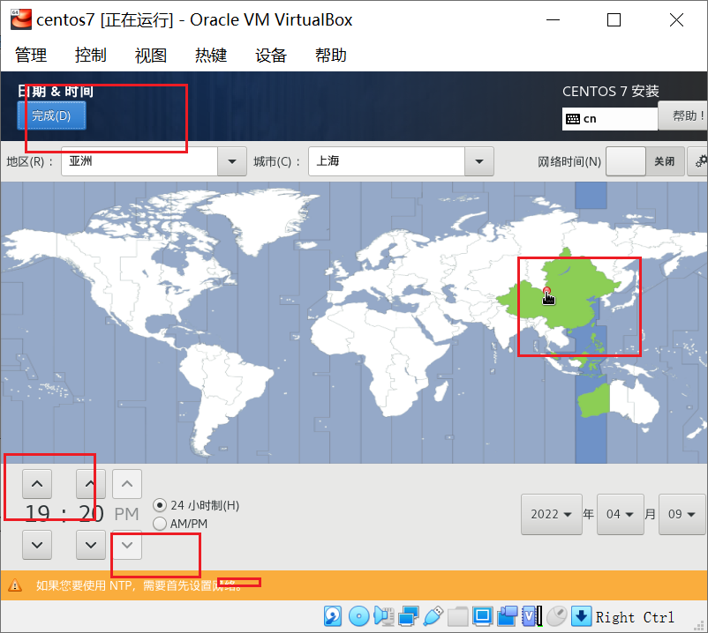This screenshot has width=708, height=633.
Task: Click the mouse integration status icon
Action: pyautogui.click(x=557, y=616)
